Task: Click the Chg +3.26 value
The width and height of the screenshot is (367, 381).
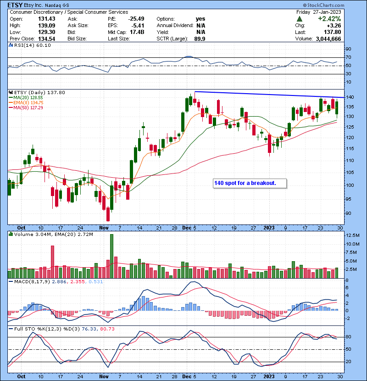Action: pos(334,26)
